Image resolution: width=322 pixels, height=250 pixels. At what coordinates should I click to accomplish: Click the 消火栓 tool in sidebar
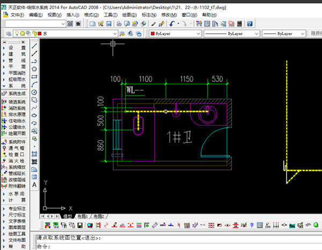tap(16, 160)
